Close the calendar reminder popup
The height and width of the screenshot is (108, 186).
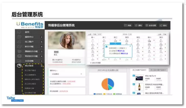[130, 46]
